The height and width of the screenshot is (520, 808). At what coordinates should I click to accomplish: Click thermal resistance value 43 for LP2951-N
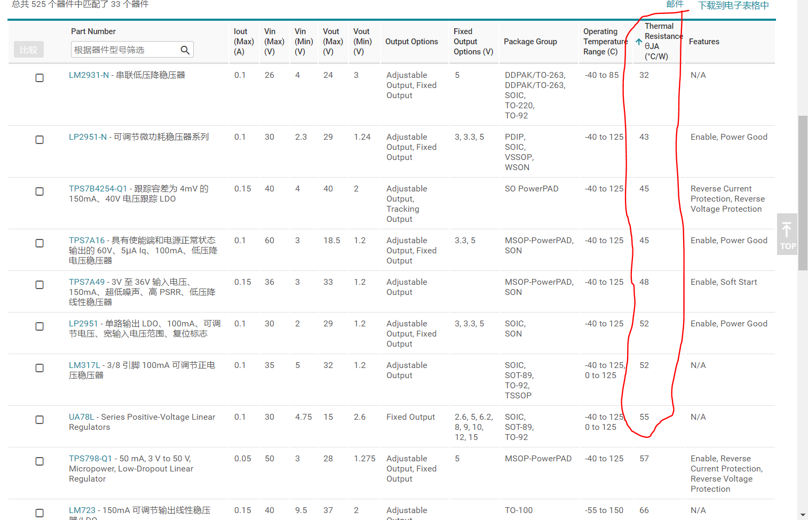pos(644,137)
